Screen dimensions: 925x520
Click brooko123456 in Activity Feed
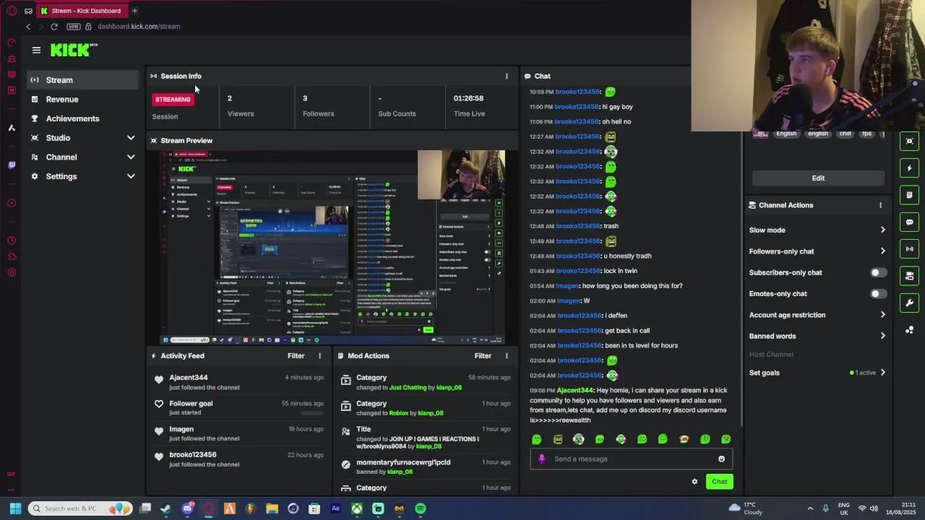pos(192,455)
